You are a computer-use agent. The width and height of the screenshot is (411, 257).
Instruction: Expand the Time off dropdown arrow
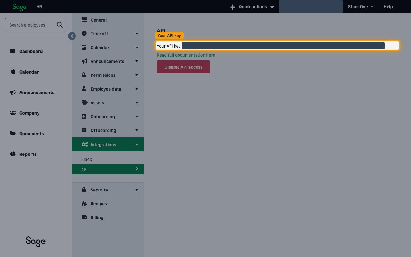[137, 34]
